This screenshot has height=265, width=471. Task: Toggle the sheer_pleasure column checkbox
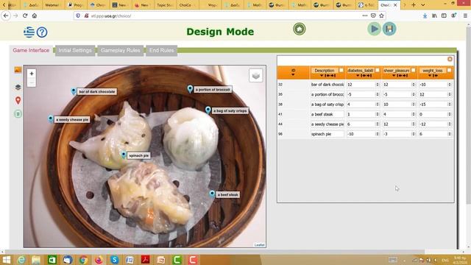(414, 71)
